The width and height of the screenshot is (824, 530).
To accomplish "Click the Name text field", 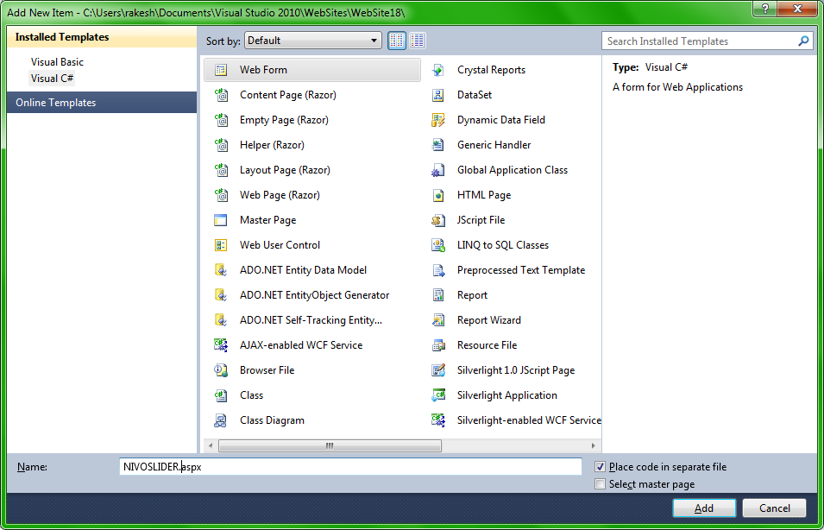I will (350, 467).
